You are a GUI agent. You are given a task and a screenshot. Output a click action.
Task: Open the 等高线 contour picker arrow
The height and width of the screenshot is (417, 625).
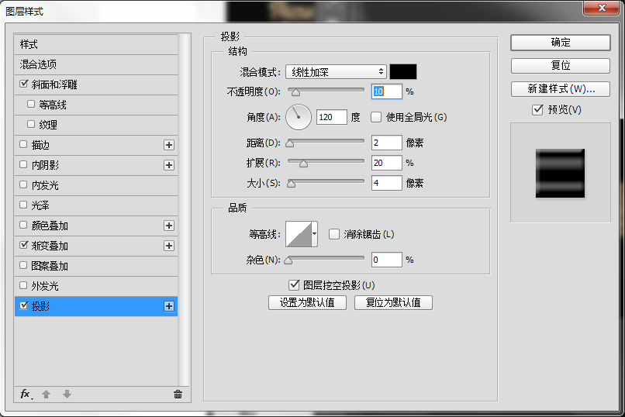pos(315,234)
